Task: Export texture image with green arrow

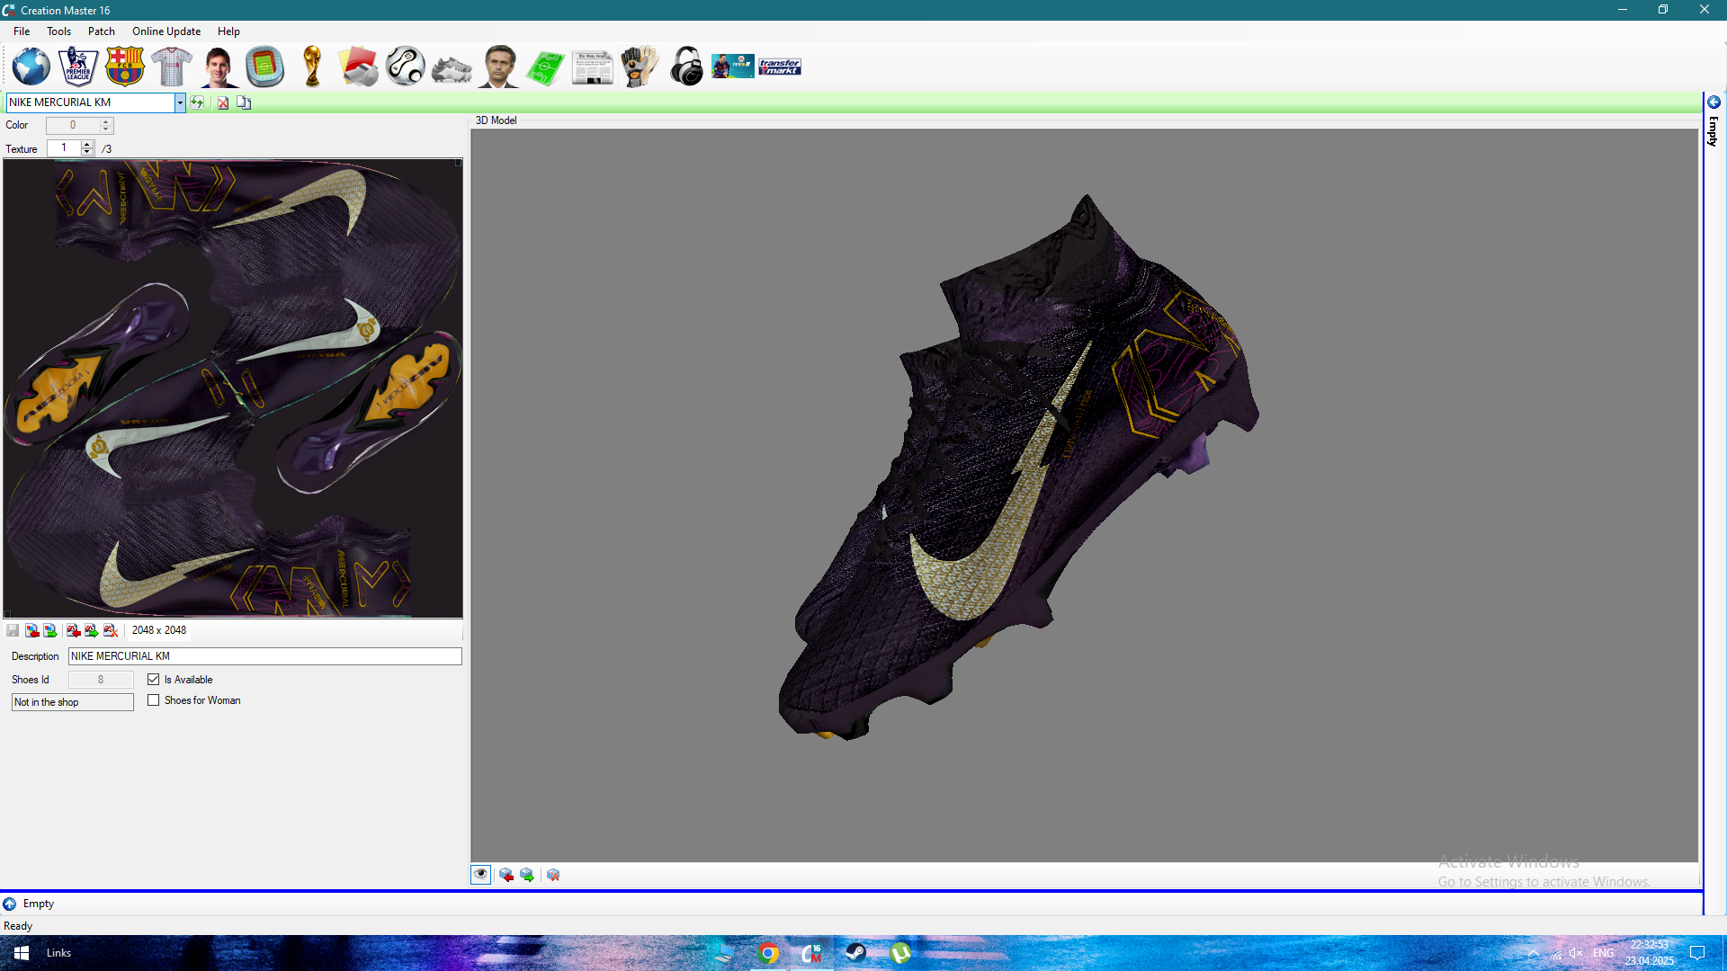Action: click(50, 630)
